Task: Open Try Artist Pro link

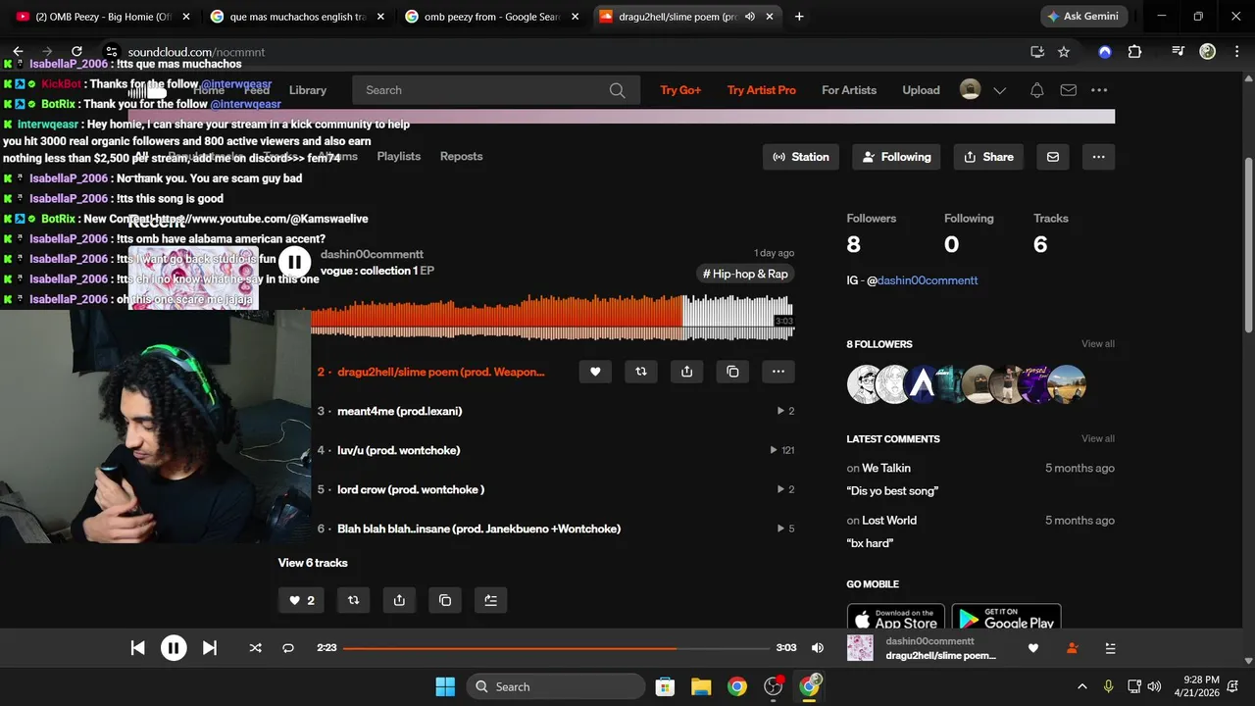Action: click(762, 90)
